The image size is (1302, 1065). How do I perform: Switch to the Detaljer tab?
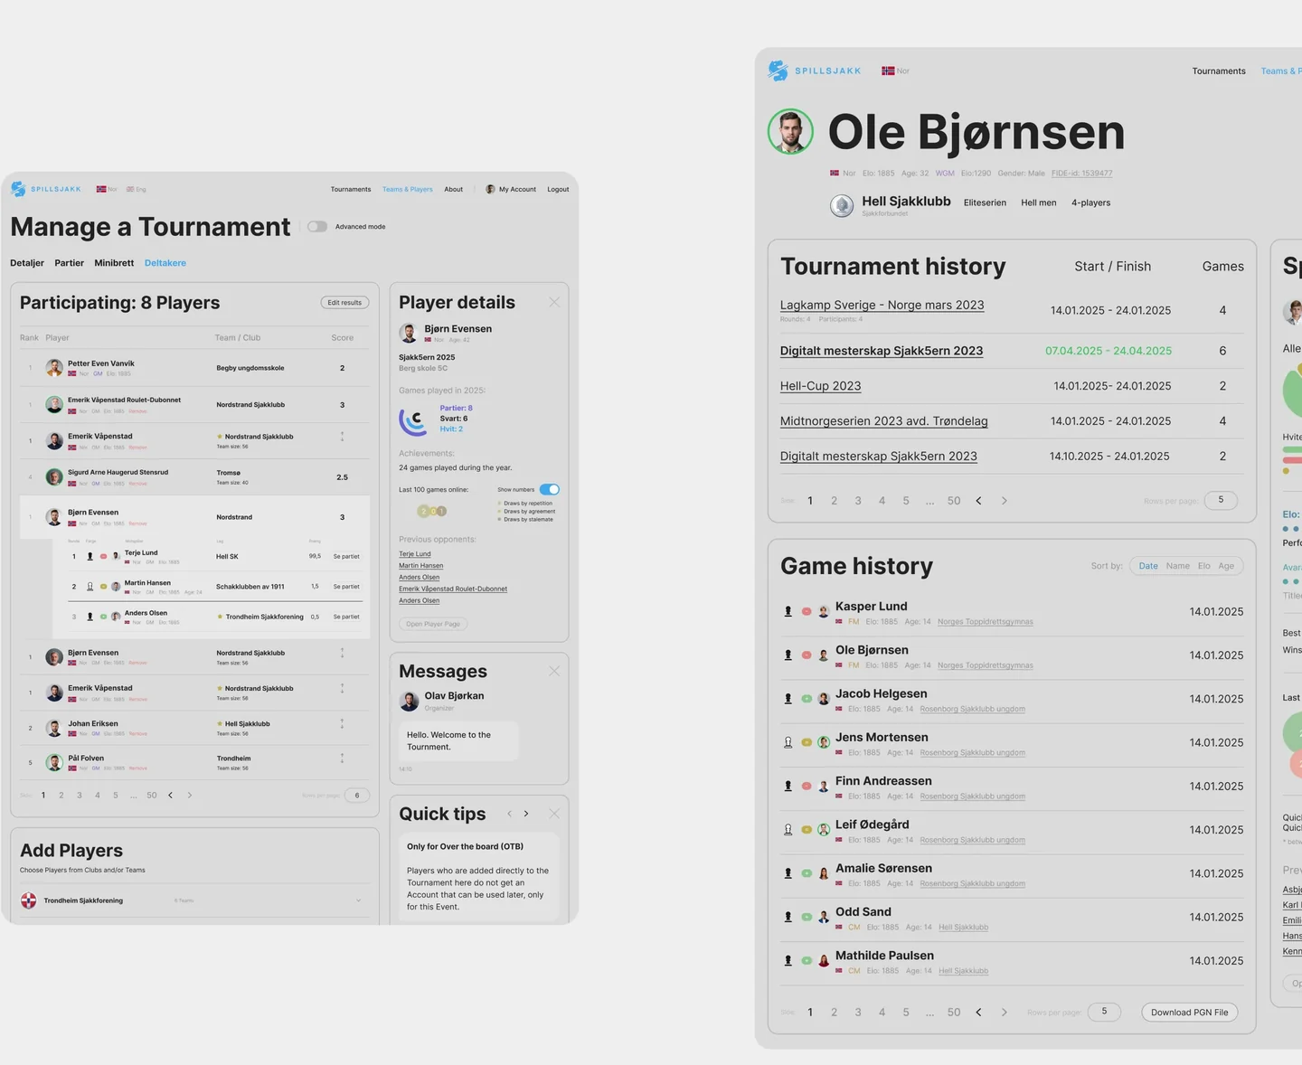point(27,263)
